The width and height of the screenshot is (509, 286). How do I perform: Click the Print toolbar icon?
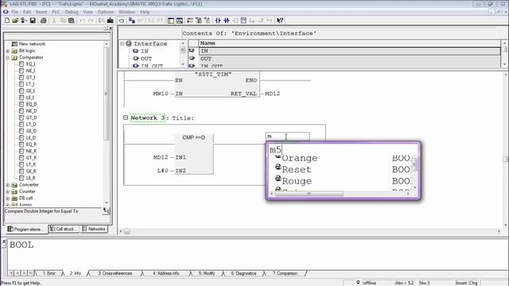[x=43, y=21]
